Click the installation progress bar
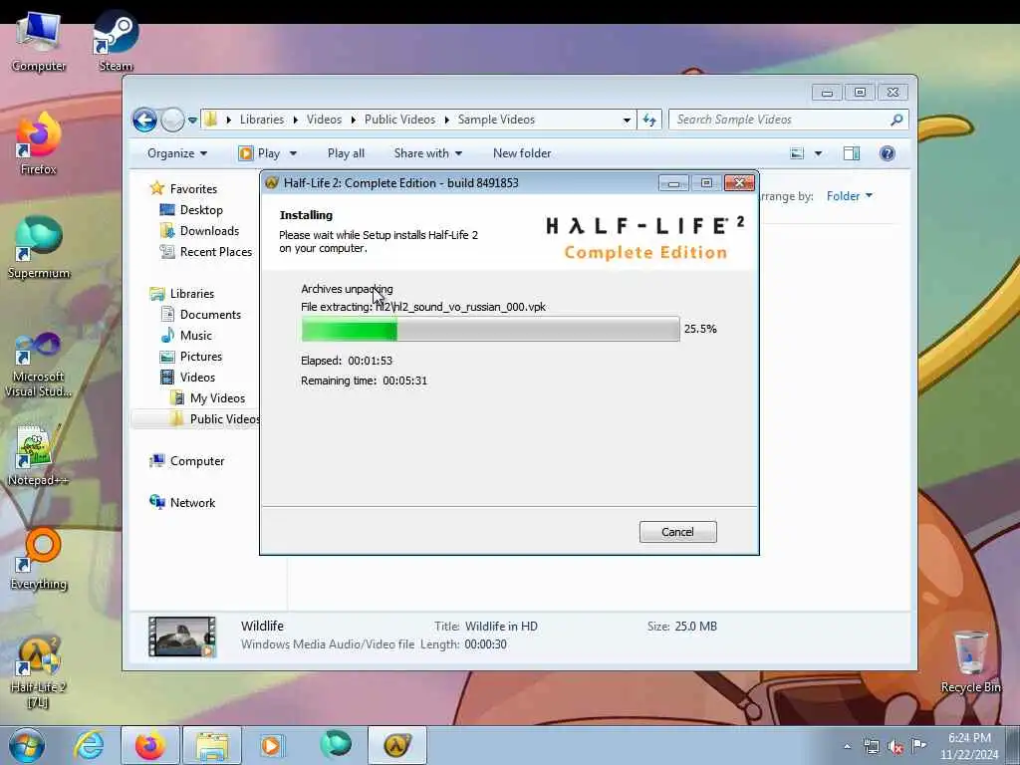This screenshot has width=1020, height=765. click(x=490, y=329)
